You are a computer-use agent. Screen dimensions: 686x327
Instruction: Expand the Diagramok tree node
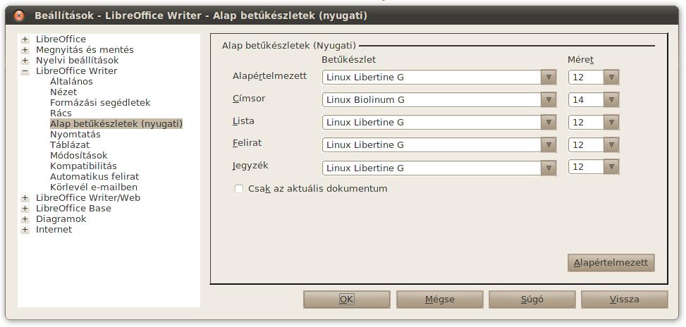pyautogui.click(x=25, y=219)
